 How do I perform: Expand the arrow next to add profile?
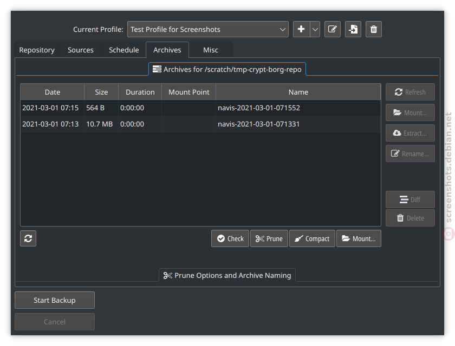point(315,29)
